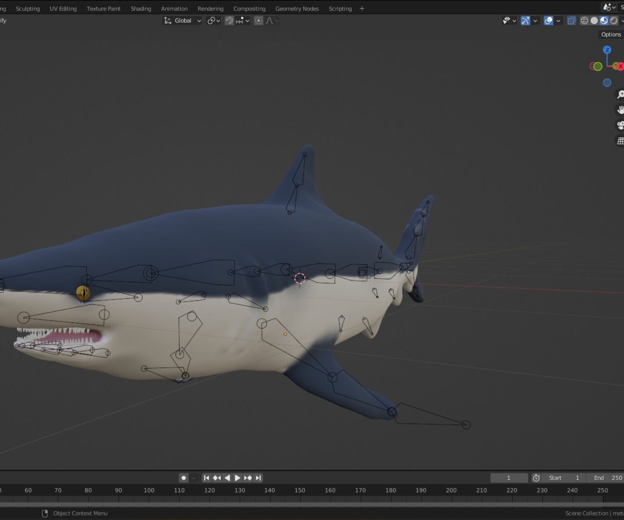Click the End frame field
The width and height of the screenshot is (624, 520).
[x=607, y=478]
